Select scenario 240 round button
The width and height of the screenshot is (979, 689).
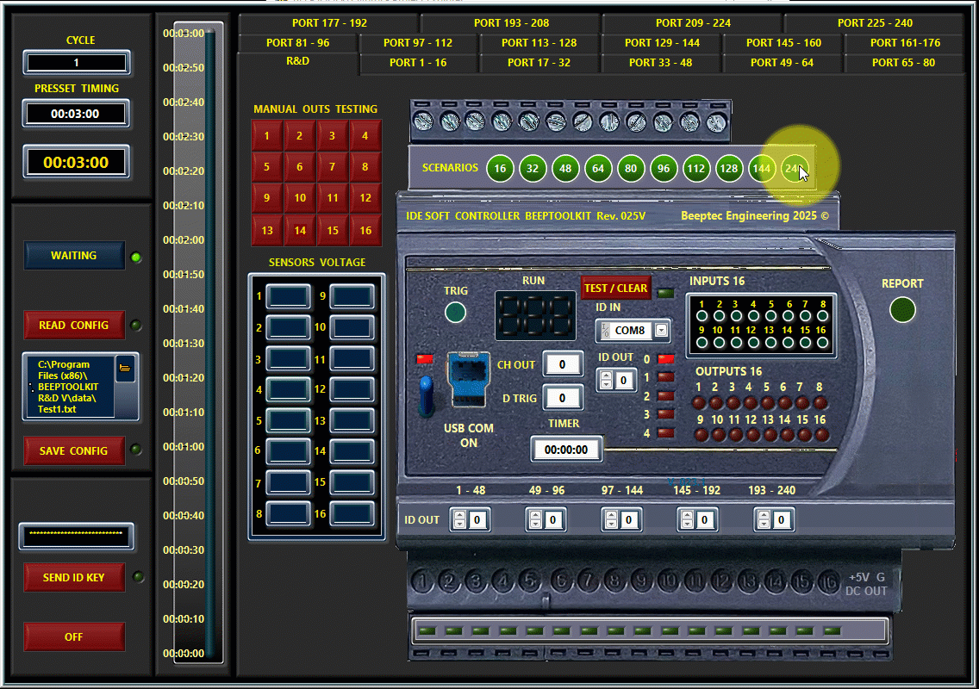coord(795,169)
